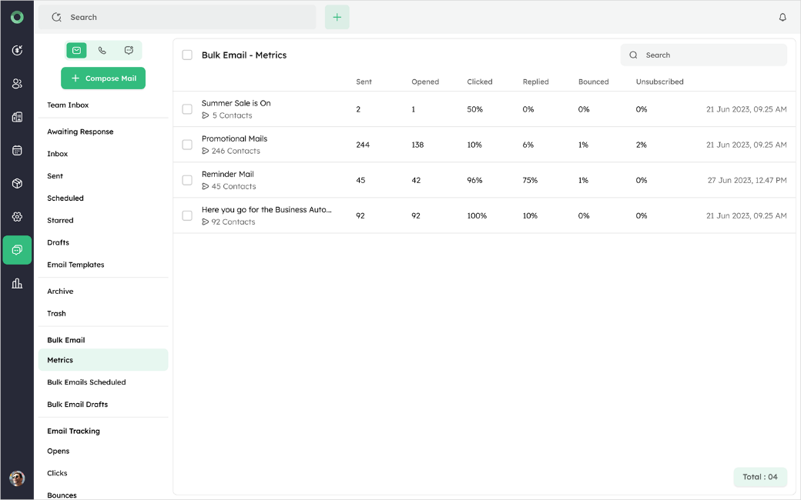Open the user profile avatar

(x=17, y=478)
